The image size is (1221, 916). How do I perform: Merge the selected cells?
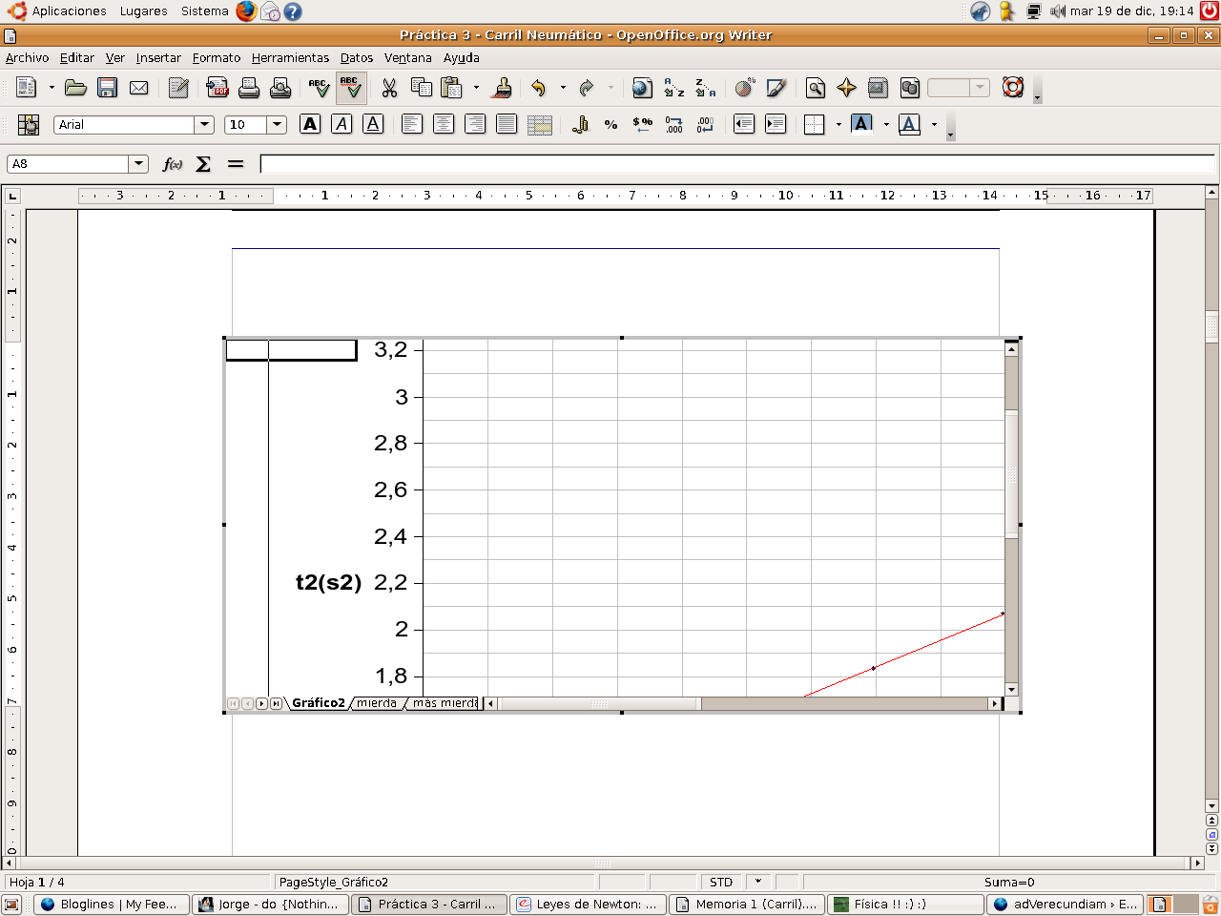coord(540,124)
